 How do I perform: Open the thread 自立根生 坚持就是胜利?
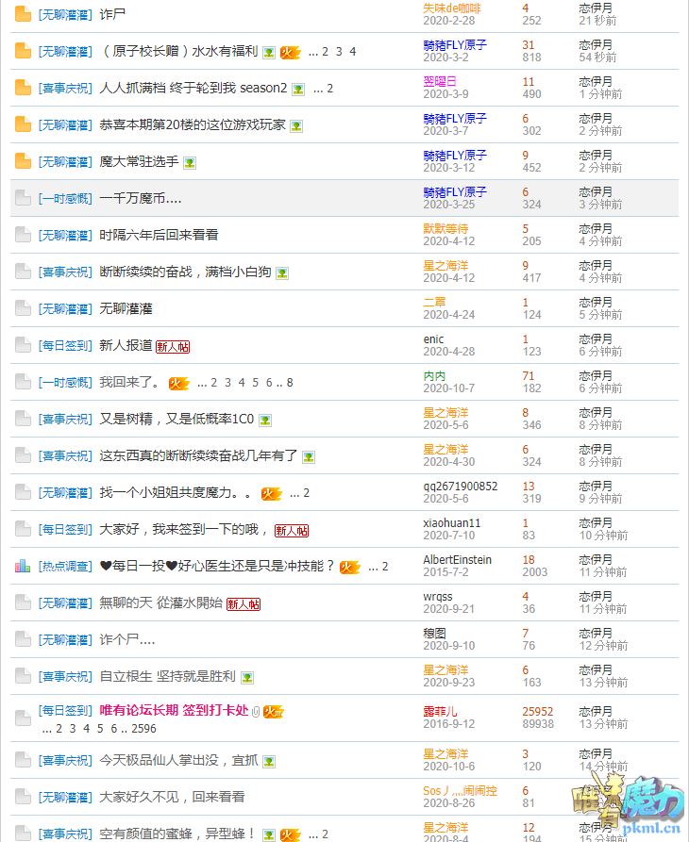click(x=167, y=677)
